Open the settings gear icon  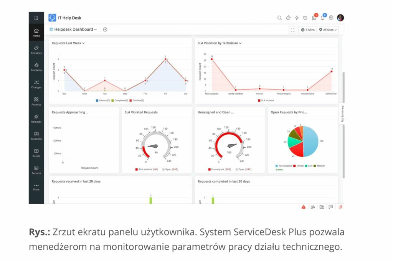coord(331,18)
